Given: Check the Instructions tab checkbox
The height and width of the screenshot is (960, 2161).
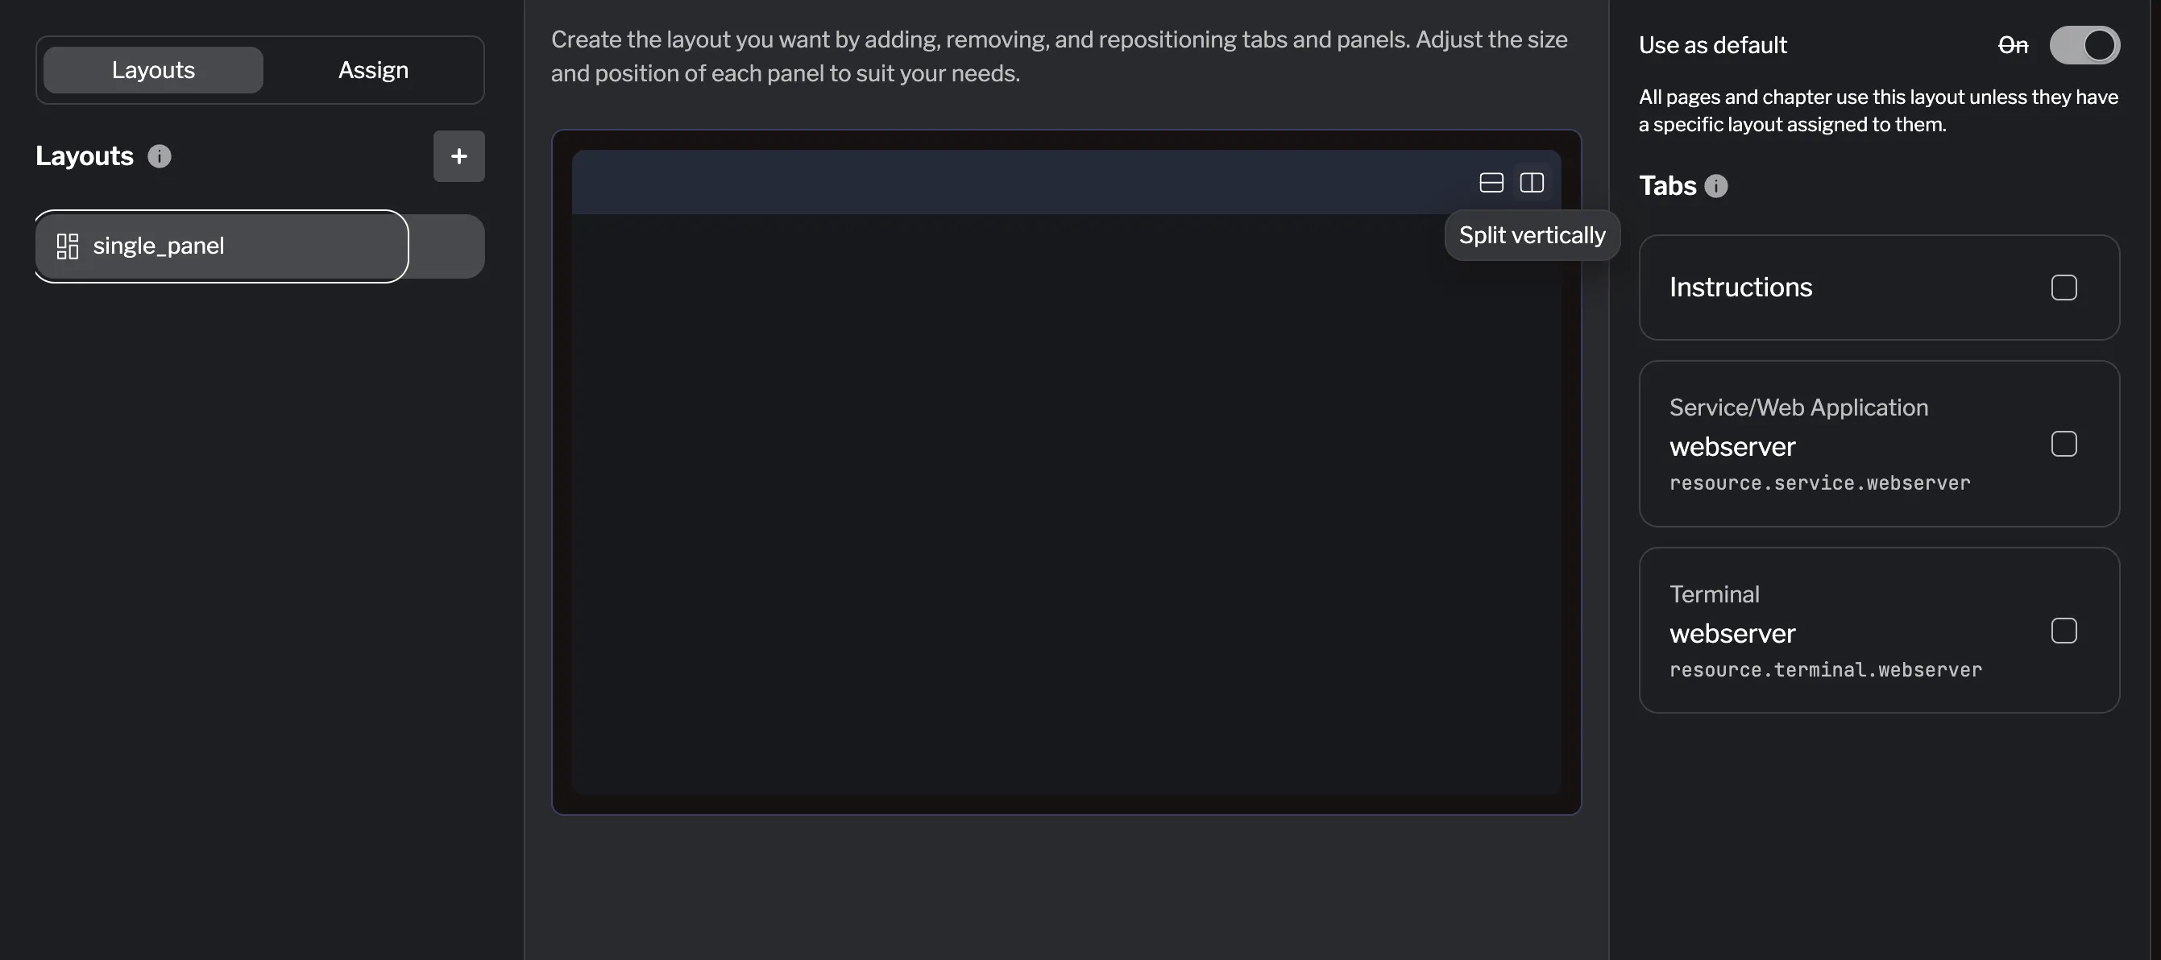Looking at the screenshot, I should click(2064, 288).
